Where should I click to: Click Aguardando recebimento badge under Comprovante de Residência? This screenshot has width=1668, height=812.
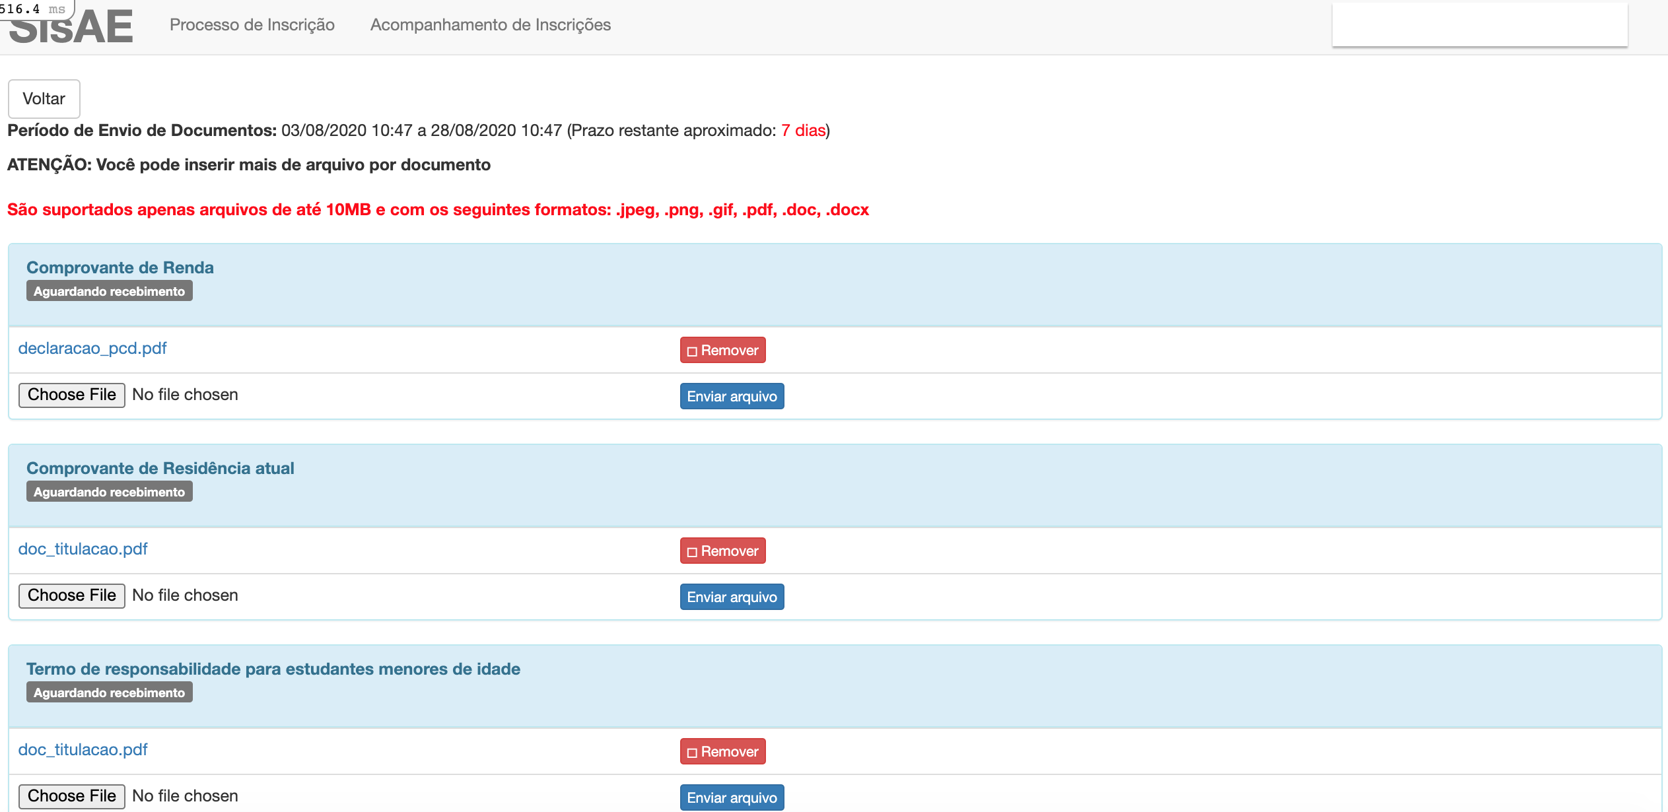point(110,492)
